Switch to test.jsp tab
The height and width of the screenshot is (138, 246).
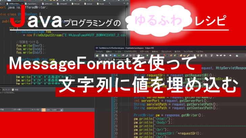pyautogui.click(x=75, y=4)
